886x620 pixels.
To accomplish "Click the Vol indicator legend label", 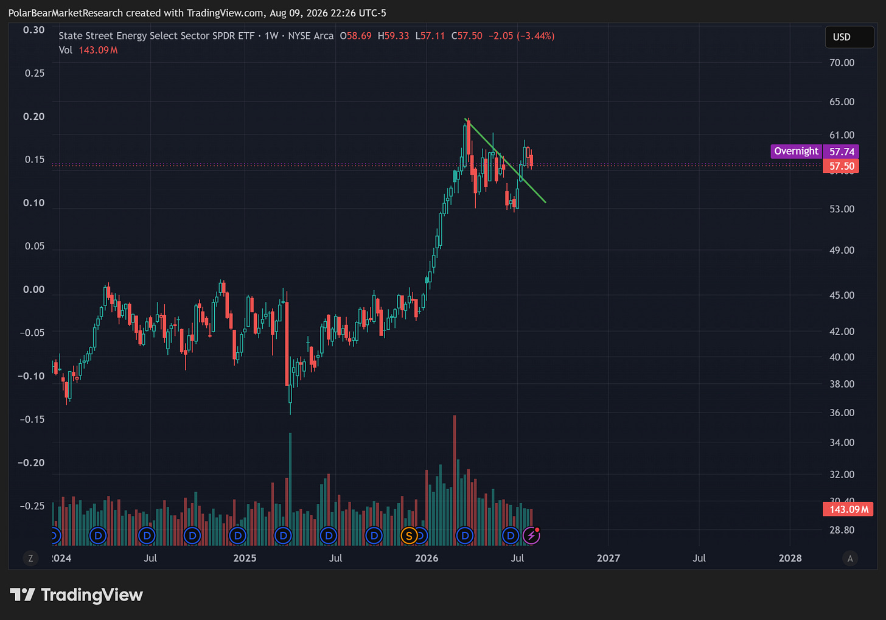I will tap(66, 50).
